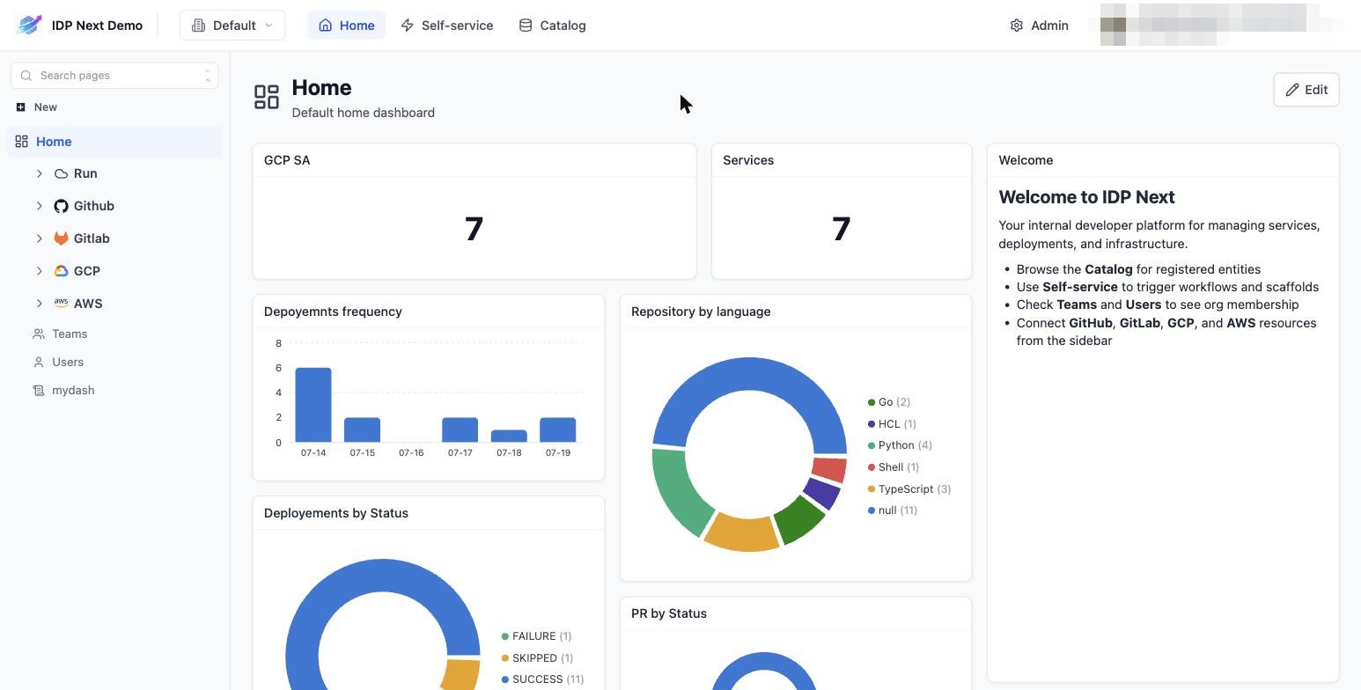The width and height of the screenshot is (1361, 690).
Task: Click the Python legend color dot
Action: [x=872, y=445]
